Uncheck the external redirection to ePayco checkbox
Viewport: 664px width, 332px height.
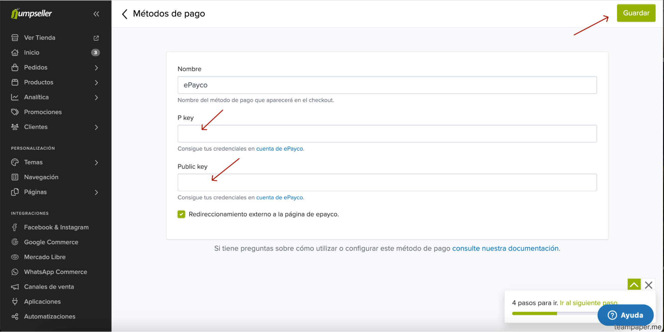(x=181, y=214)
